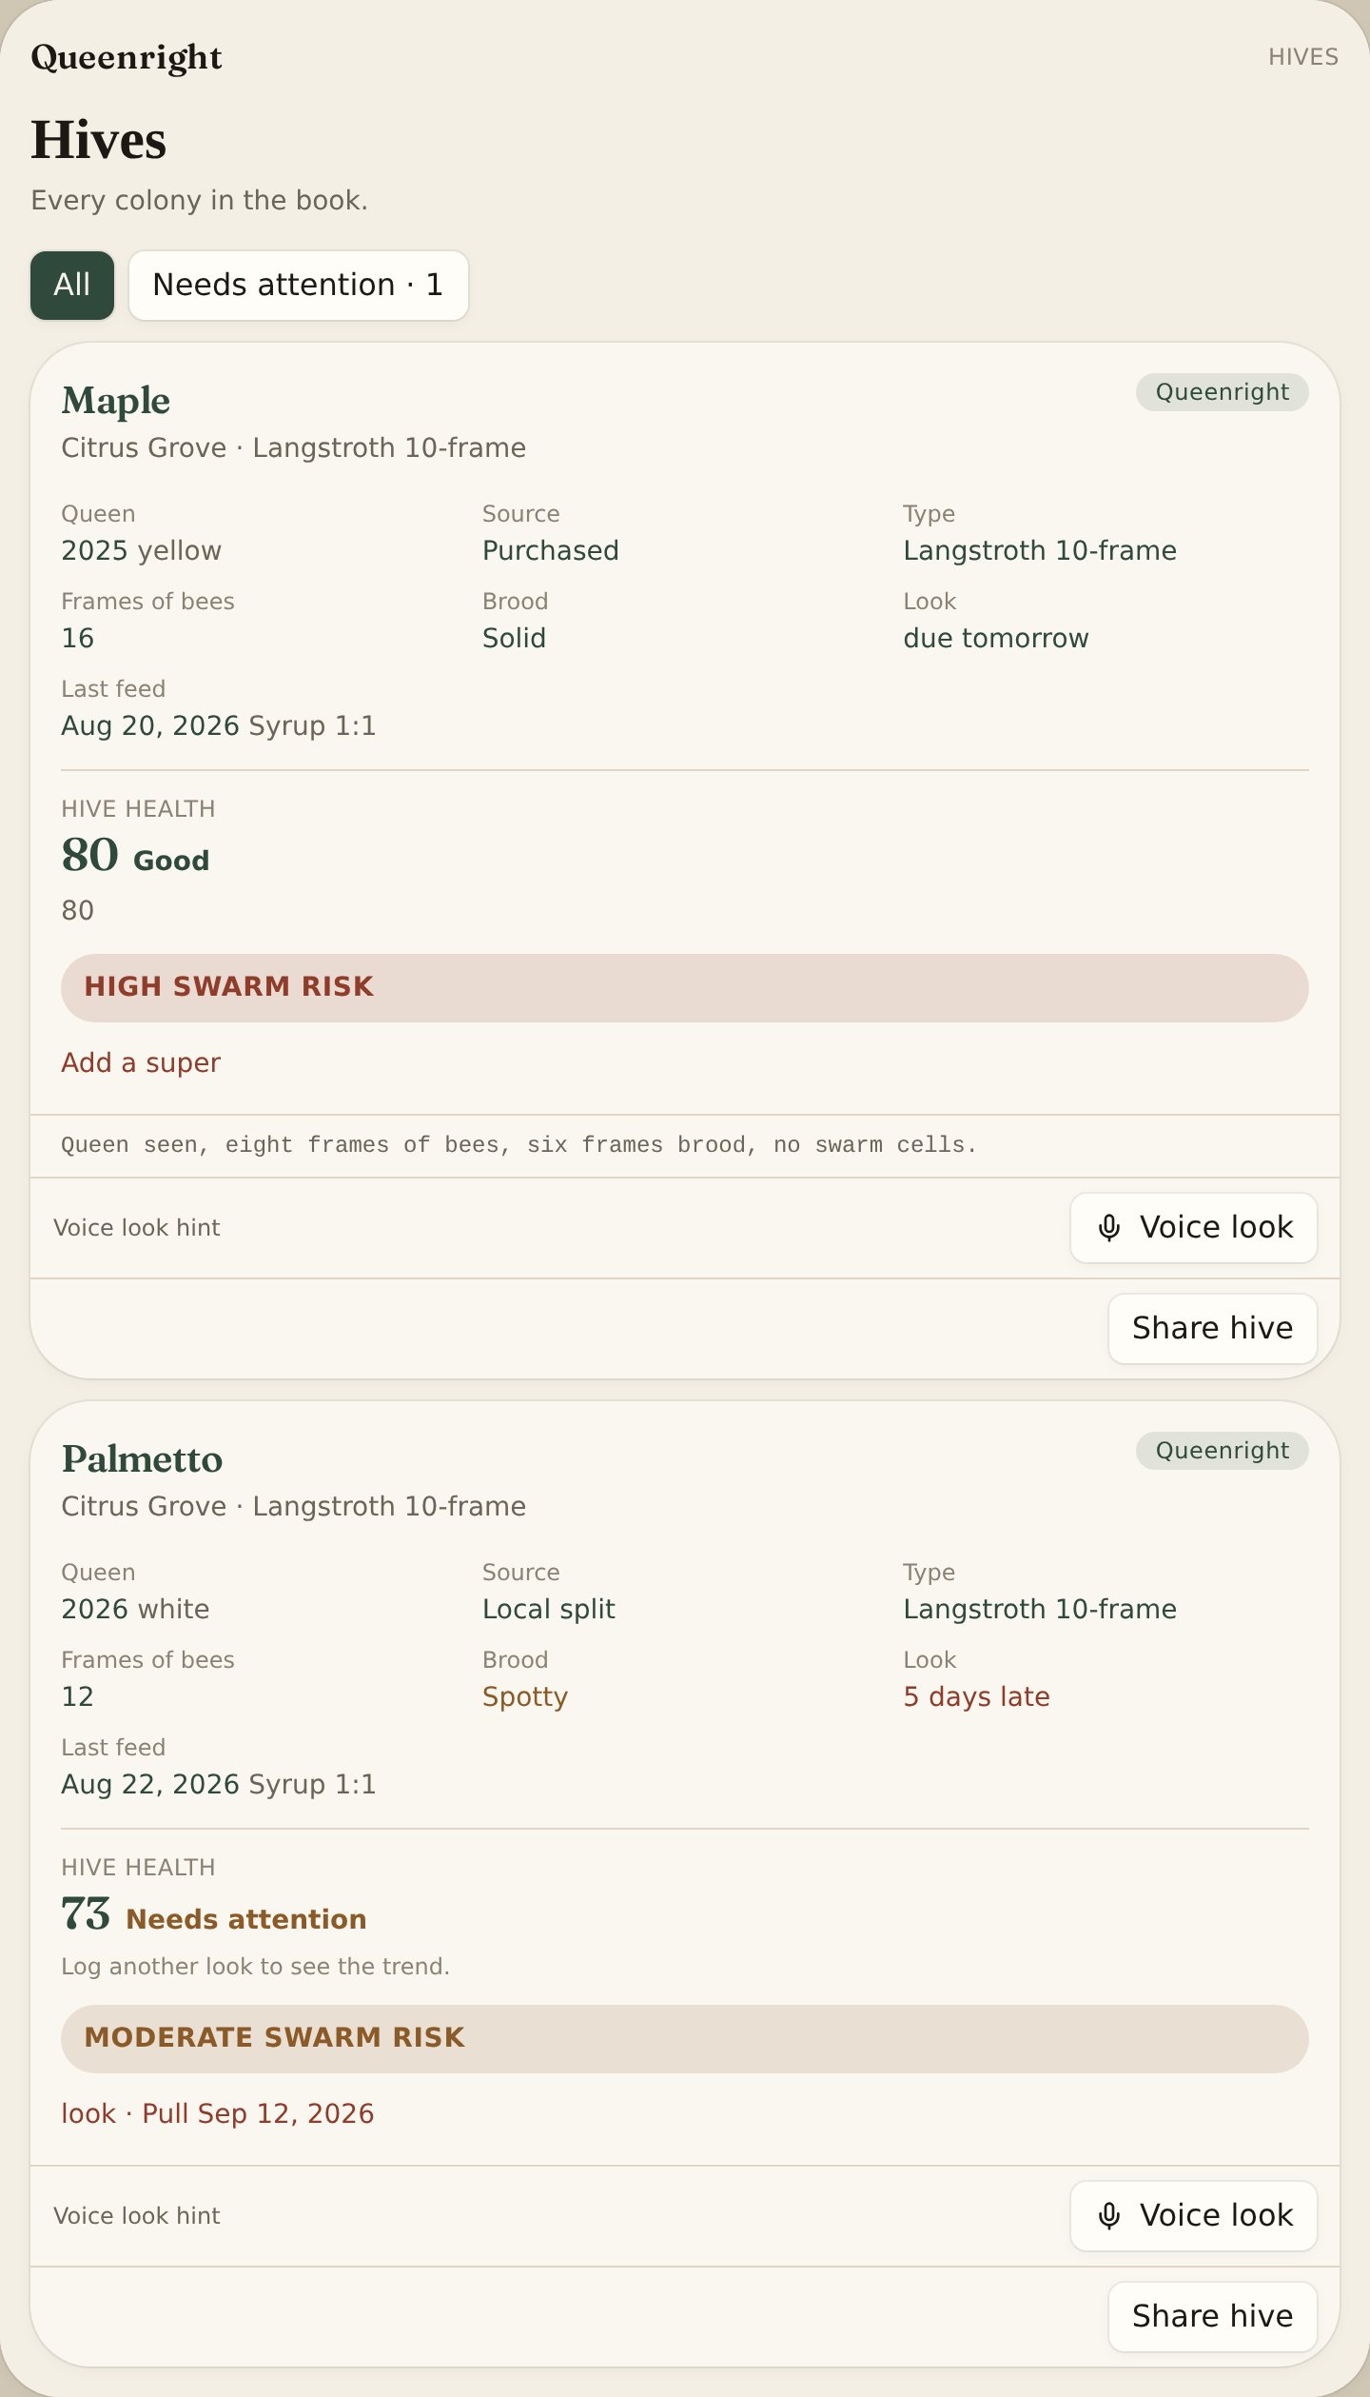
Task: Click the MODERATE SWARM RISK banner
Action: 685,2039
